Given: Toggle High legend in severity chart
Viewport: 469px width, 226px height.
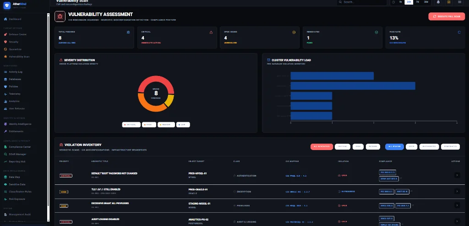Looking at the screenshot, I should 149,124.
